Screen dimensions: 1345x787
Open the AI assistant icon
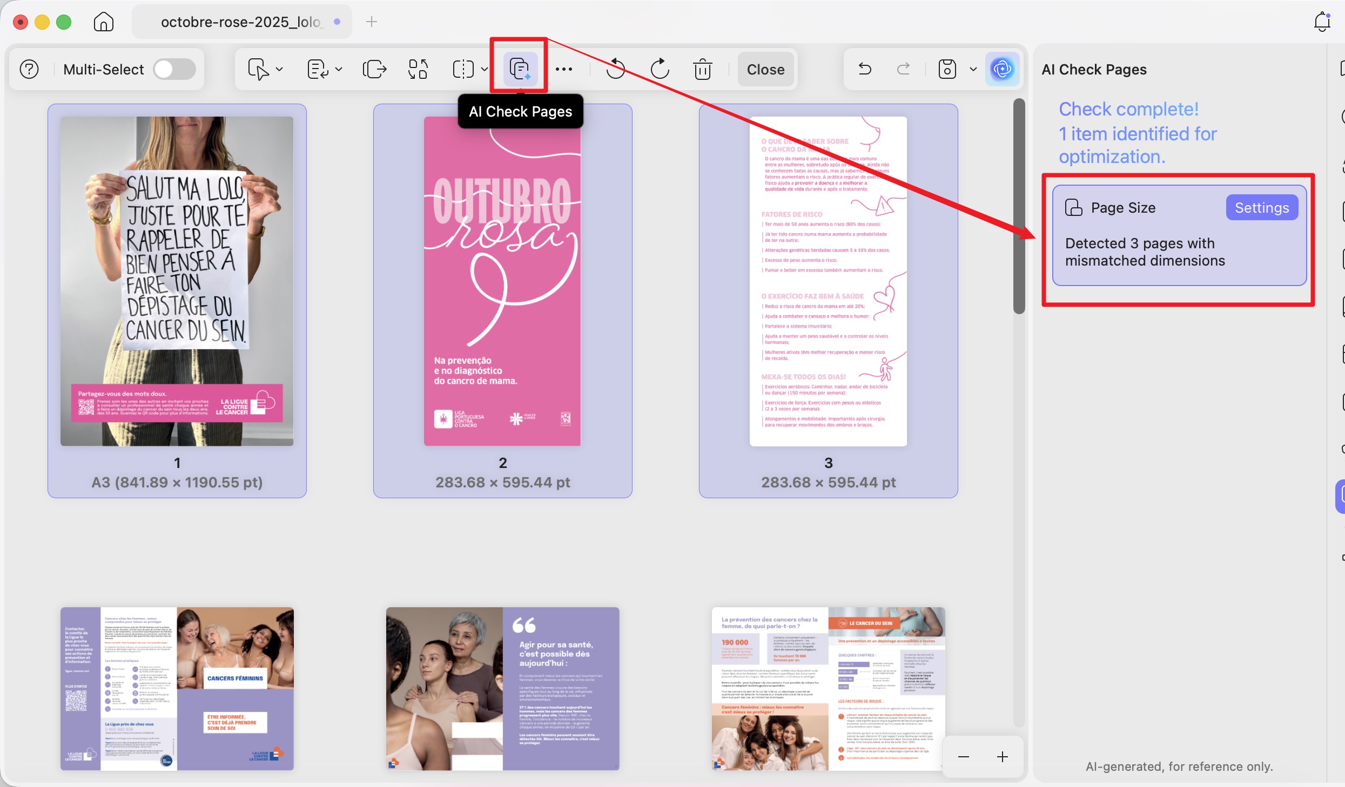click(x=1002, y=69)
